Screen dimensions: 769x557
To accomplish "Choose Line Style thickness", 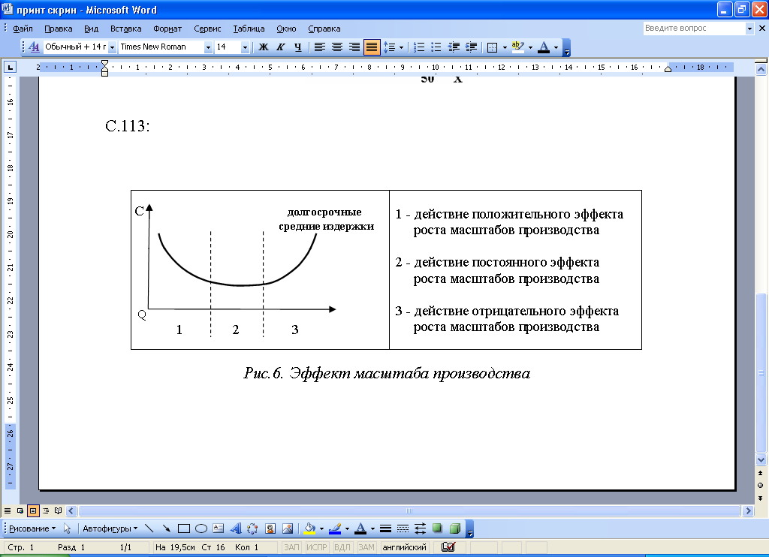I will tap(385, 528).
